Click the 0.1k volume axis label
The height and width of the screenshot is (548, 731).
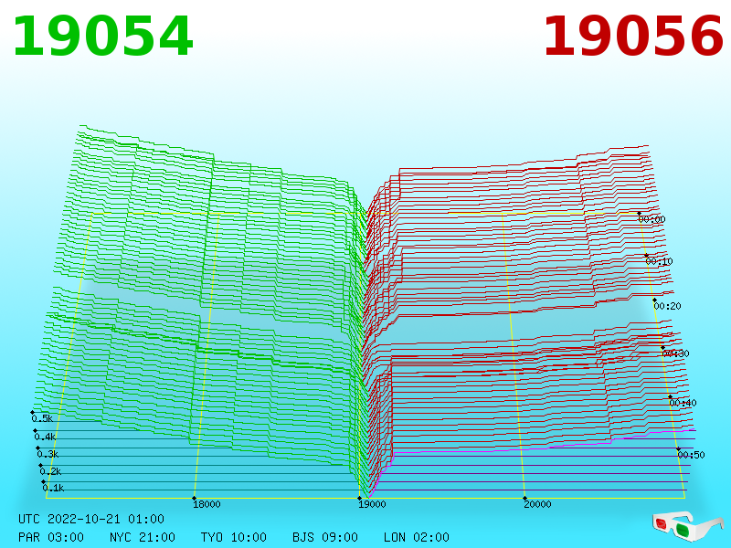[x=53, y=488]
